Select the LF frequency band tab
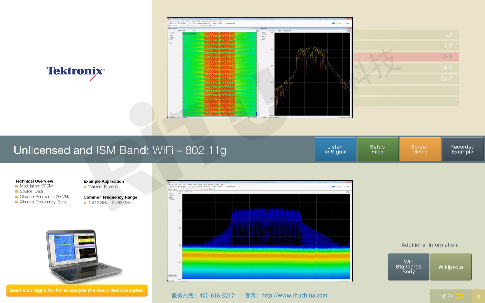 click(x=406, y=35)
